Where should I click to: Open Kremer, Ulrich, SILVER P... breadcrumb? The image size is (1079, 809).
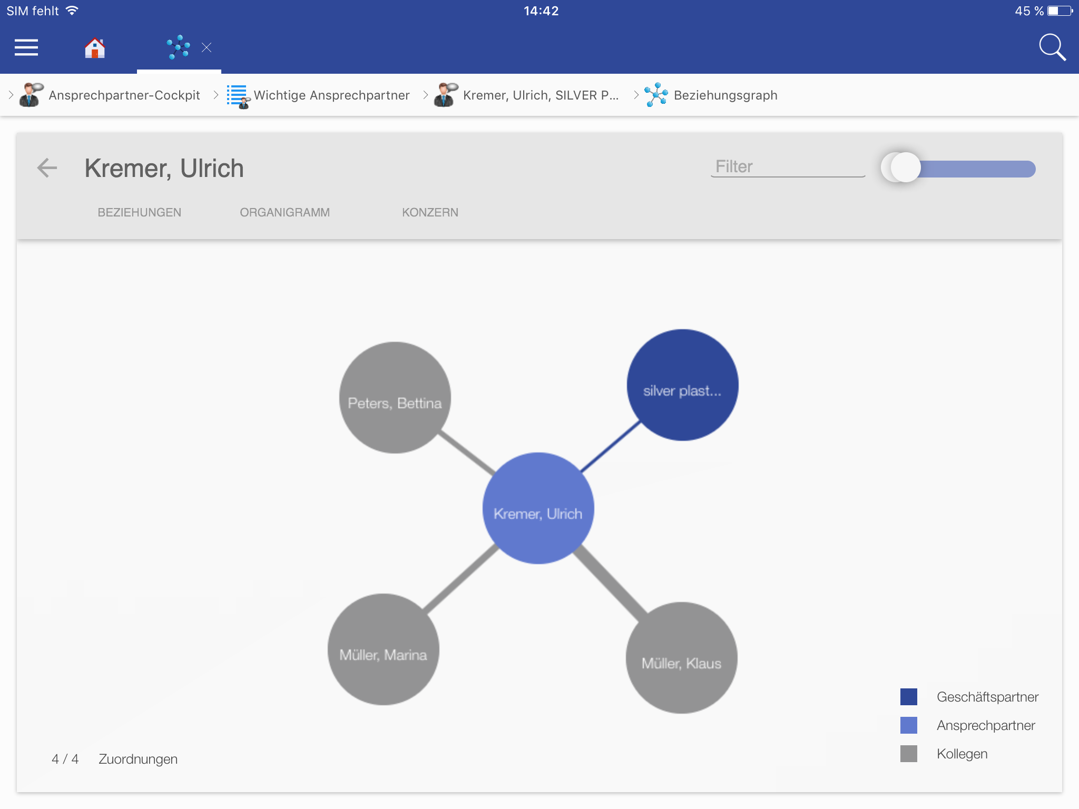coord(540,95)
